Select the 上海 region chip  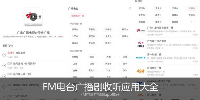75,64
